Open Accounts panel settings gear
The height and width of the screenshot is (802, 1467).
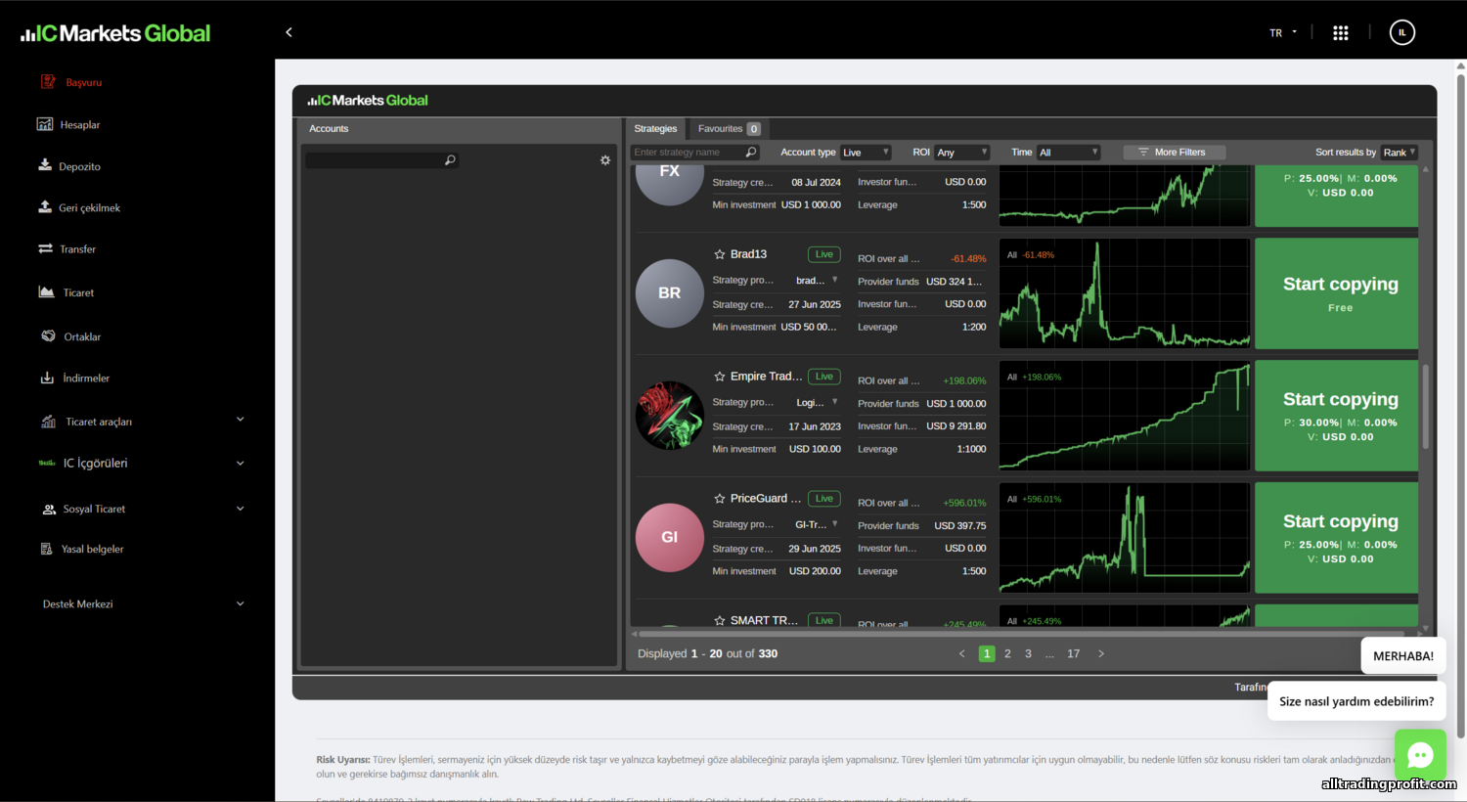tap(605, 160)
